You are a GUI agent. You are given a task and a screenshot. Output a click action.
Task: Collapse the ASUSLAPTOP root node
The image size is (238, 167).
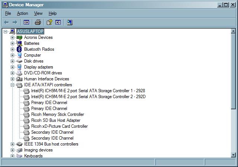(6, 31)
